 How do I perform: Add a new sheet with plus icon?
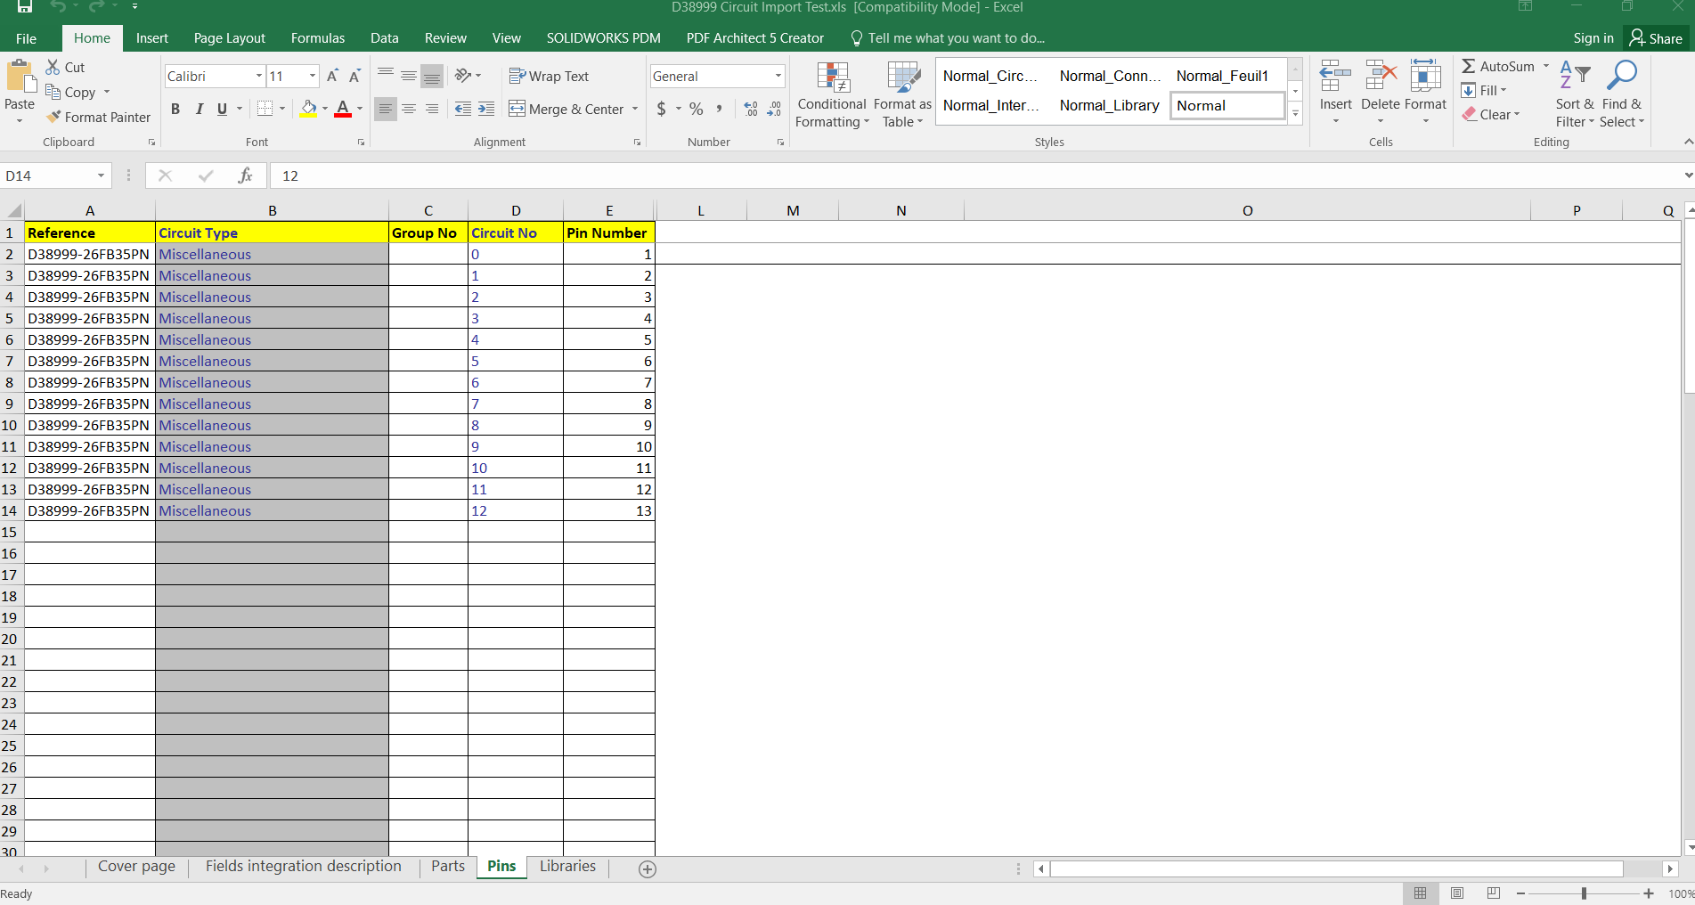point(648,869)
